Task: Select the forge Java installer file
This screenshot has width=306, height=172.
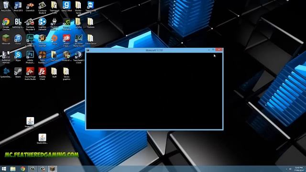Action: 30,122
